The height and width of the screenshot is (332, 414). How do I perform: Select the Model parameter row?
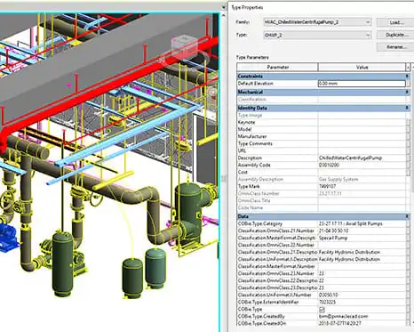[322, 129]
